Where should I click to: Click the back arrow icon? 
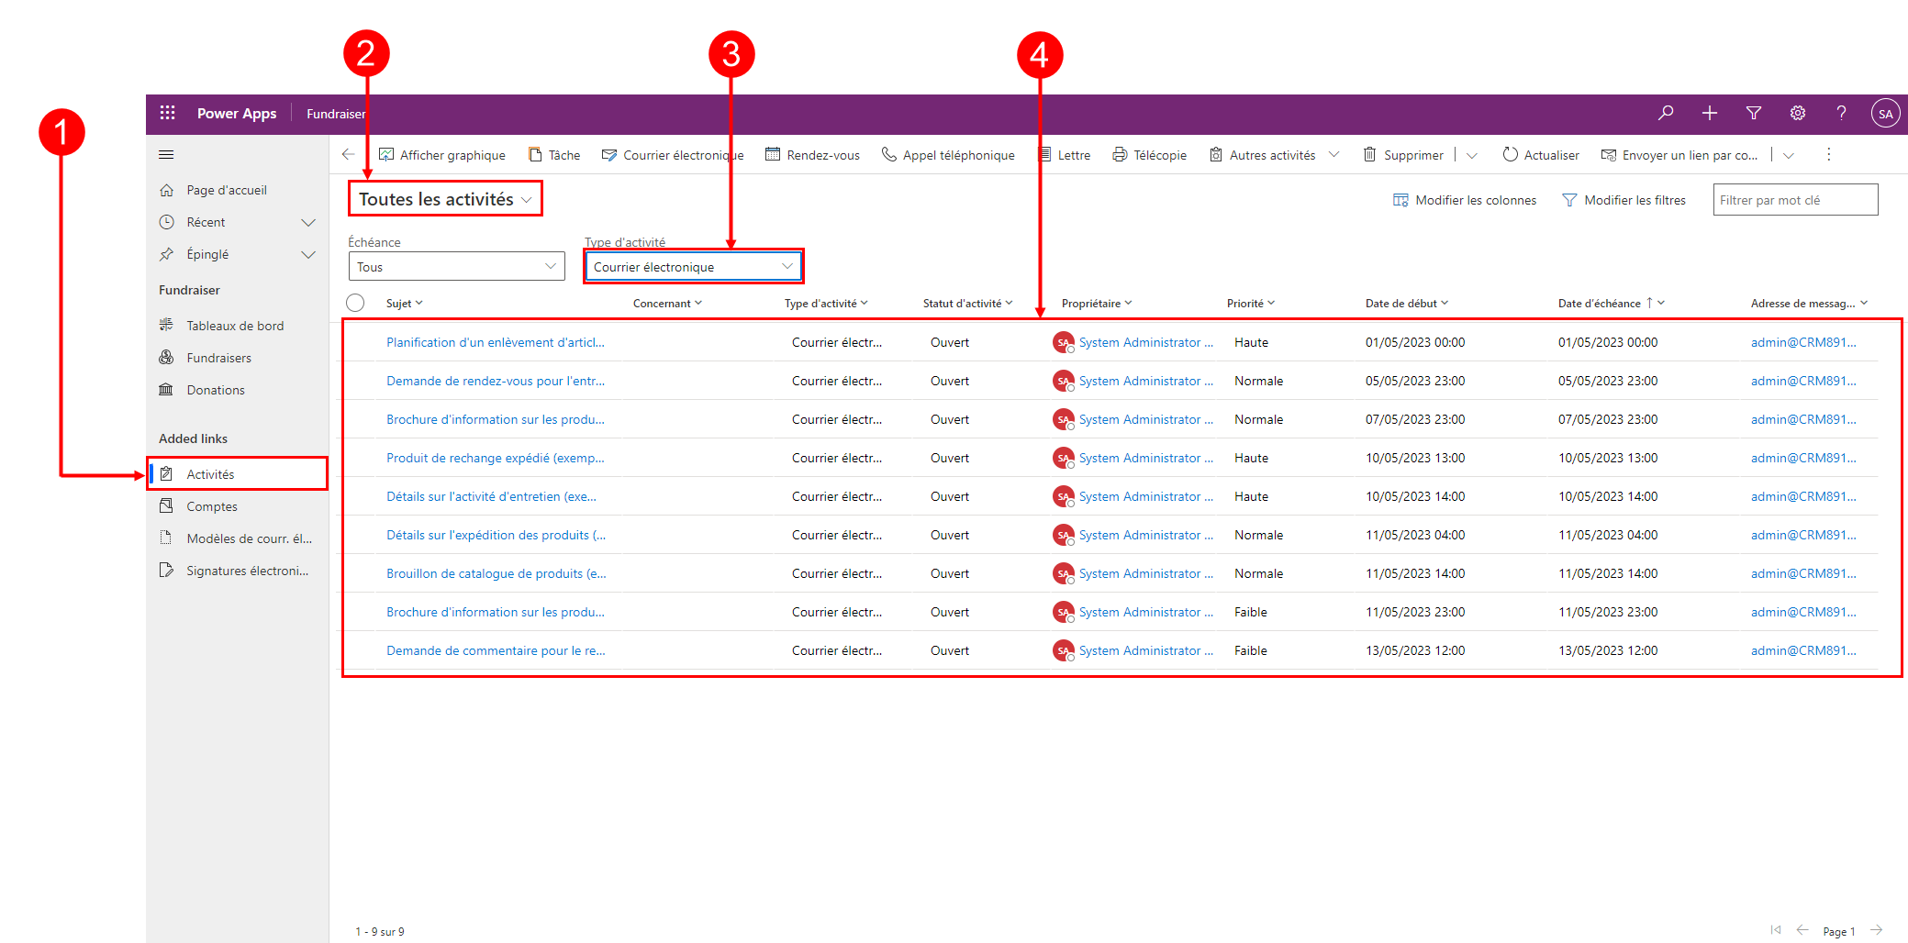[x=349, y=154]
